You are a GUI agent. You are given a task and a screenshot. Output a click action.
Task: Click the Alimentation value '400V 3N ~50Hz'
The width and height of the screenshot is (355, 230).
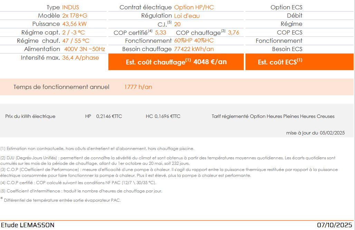85,49
